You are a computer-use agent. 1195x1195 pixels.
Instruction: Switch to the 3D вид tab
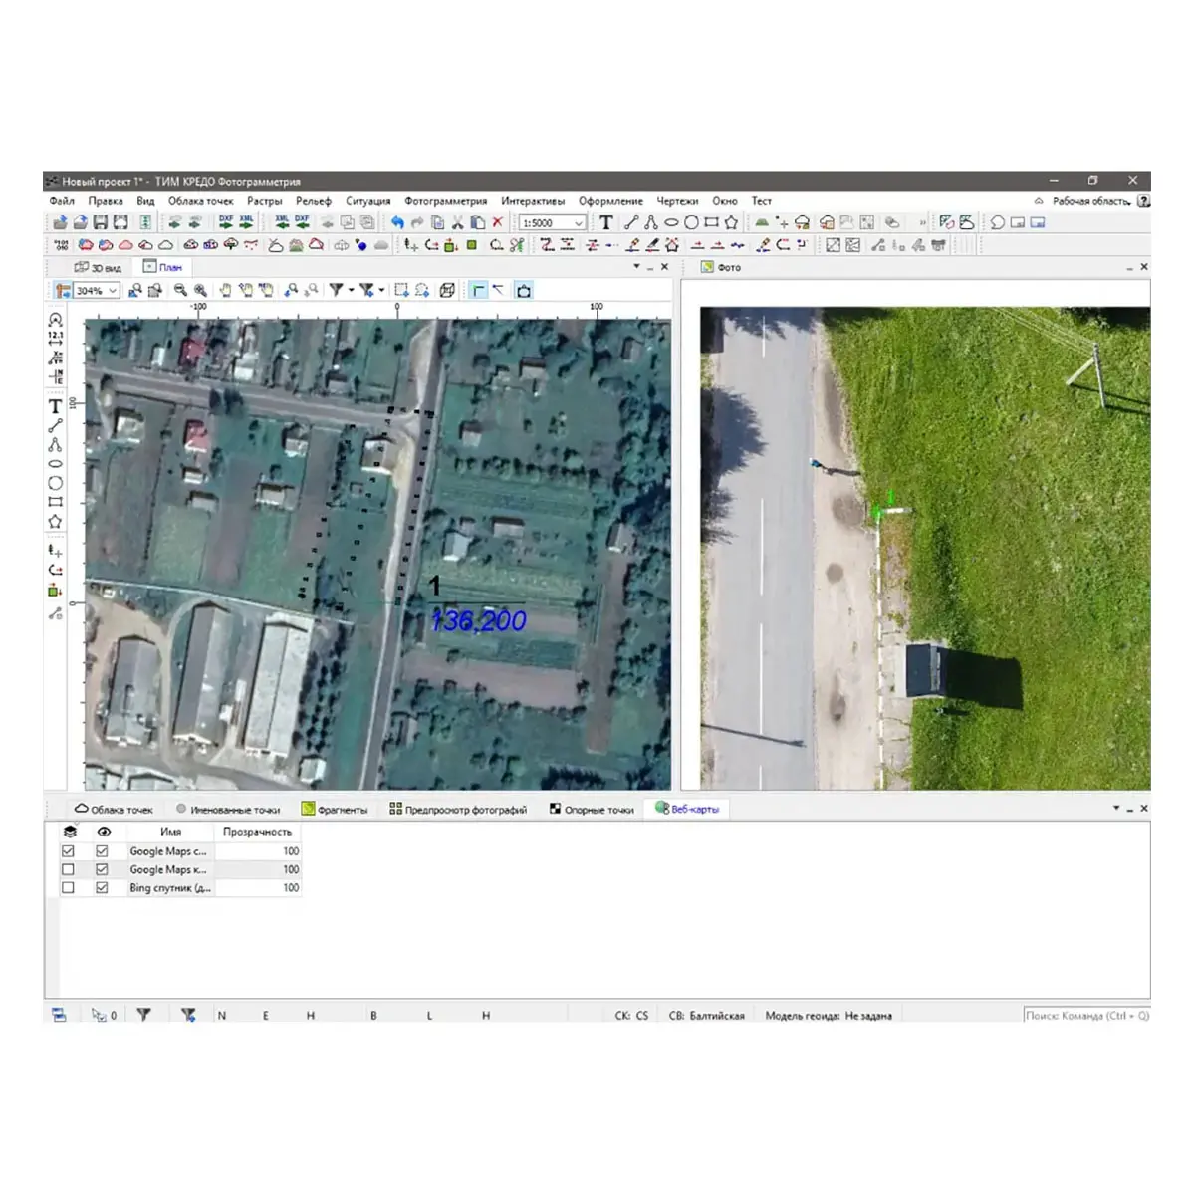click(98, 267)
